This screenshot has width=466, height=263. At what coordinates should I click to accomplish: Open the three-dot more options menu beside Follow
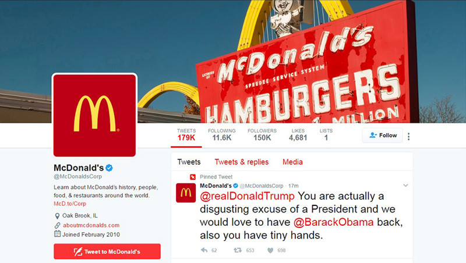(409, 136)
